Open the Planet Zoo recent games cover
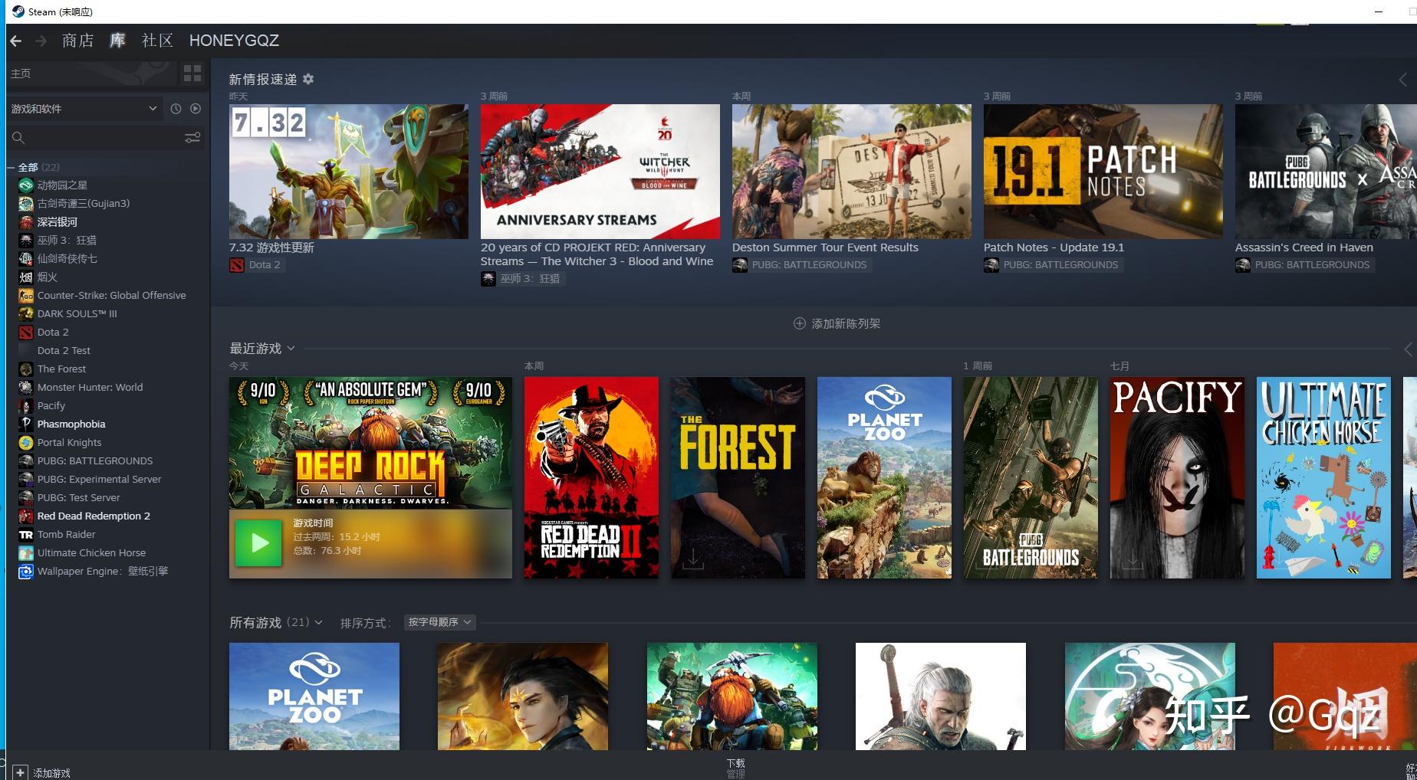The image size is (1417, 780). [x=884, y=477]
